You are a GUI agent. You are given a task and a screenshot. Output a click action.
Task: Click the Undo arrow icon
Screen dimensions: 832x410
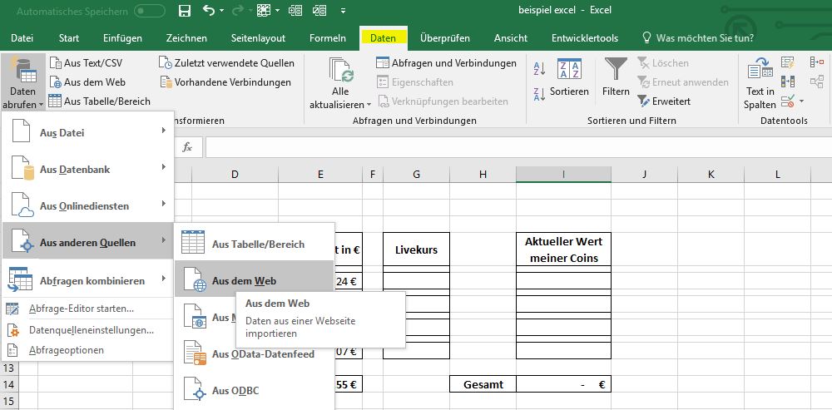(209, 12)
